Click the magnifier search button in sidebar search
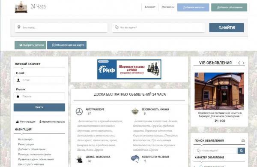The image size is (257, 167). (x=241, y=151)
